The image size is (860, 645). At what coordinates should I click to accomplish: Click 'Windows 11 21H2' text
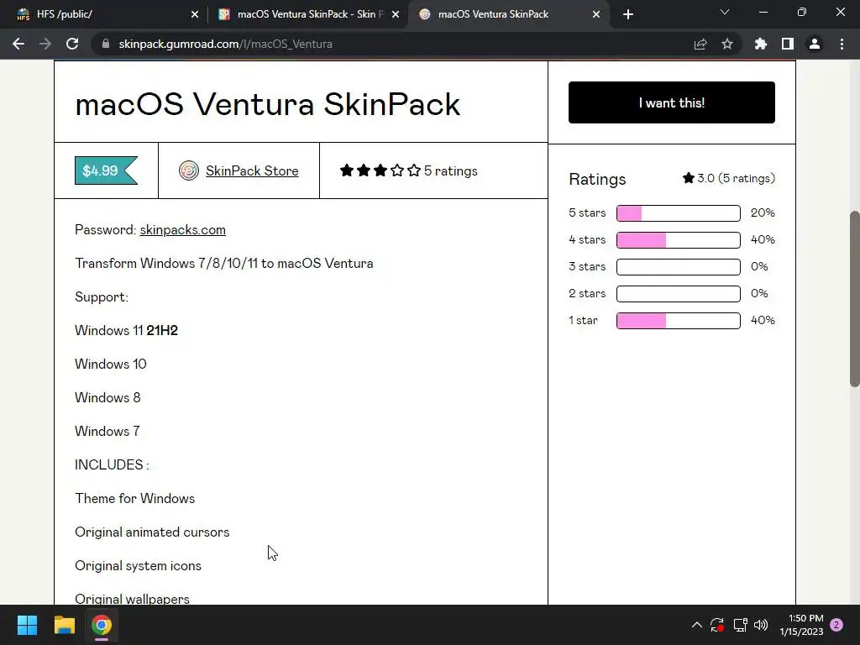pyautogui.click(x=126, y=330)
